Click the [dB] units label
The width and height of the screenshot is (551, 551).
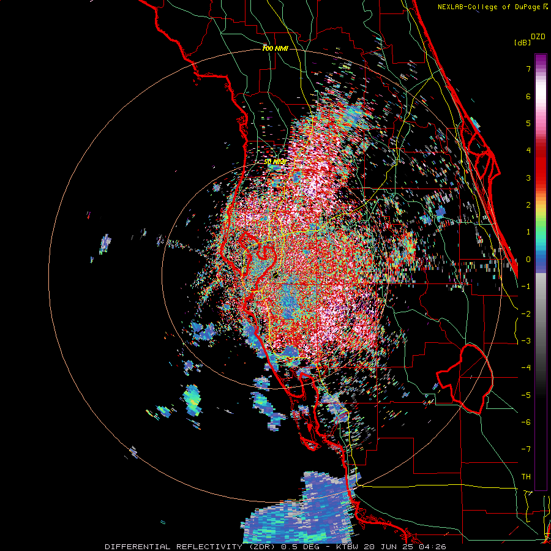coord(523,42)
